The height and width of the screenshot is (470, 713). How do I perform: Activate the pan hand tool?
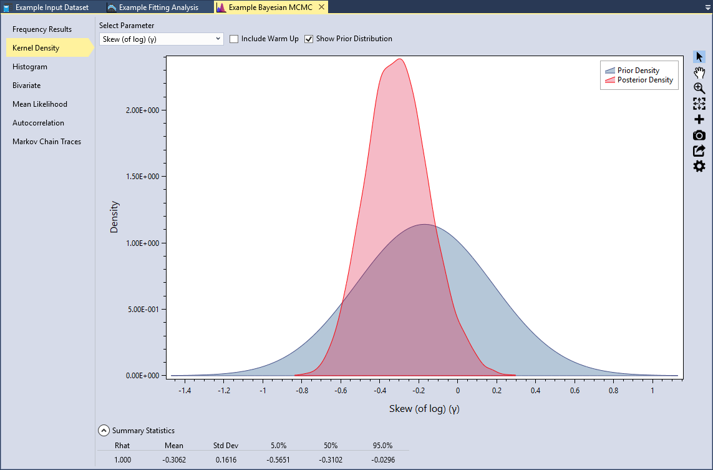(x=699, y=72)
